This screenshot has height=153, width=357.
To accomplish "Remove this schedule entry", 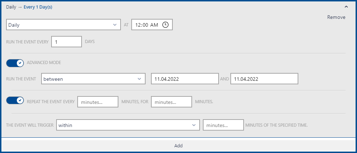I will (x=336, y=17).
